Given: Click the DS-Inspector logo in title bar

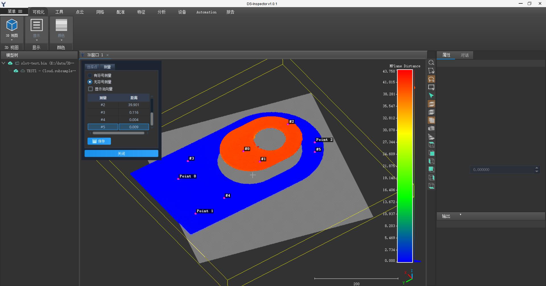Looking at the screenshot, I should [3, 4].
